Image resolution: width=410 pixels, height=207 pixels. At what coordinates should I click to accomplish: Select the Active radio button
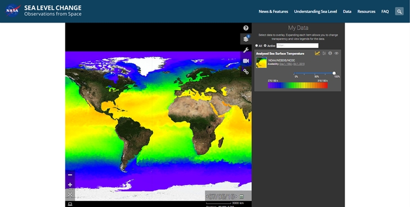point(265,46)
